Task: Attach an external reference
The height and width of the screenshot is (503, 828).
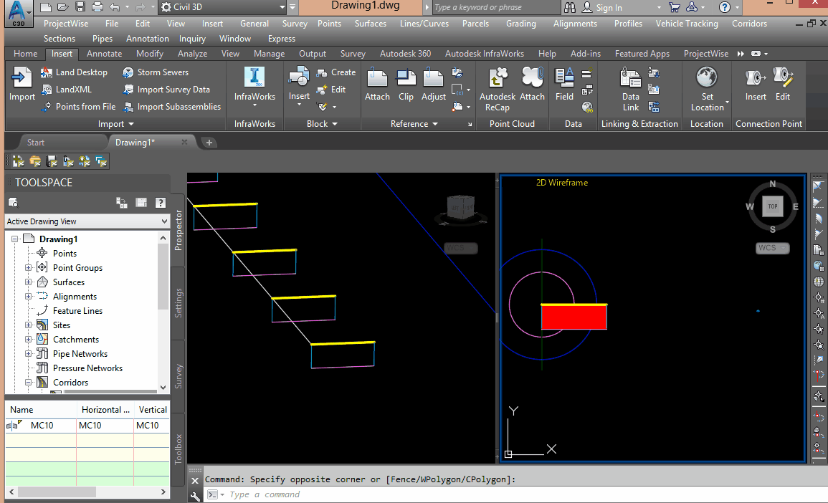Action: coord(377,82)
